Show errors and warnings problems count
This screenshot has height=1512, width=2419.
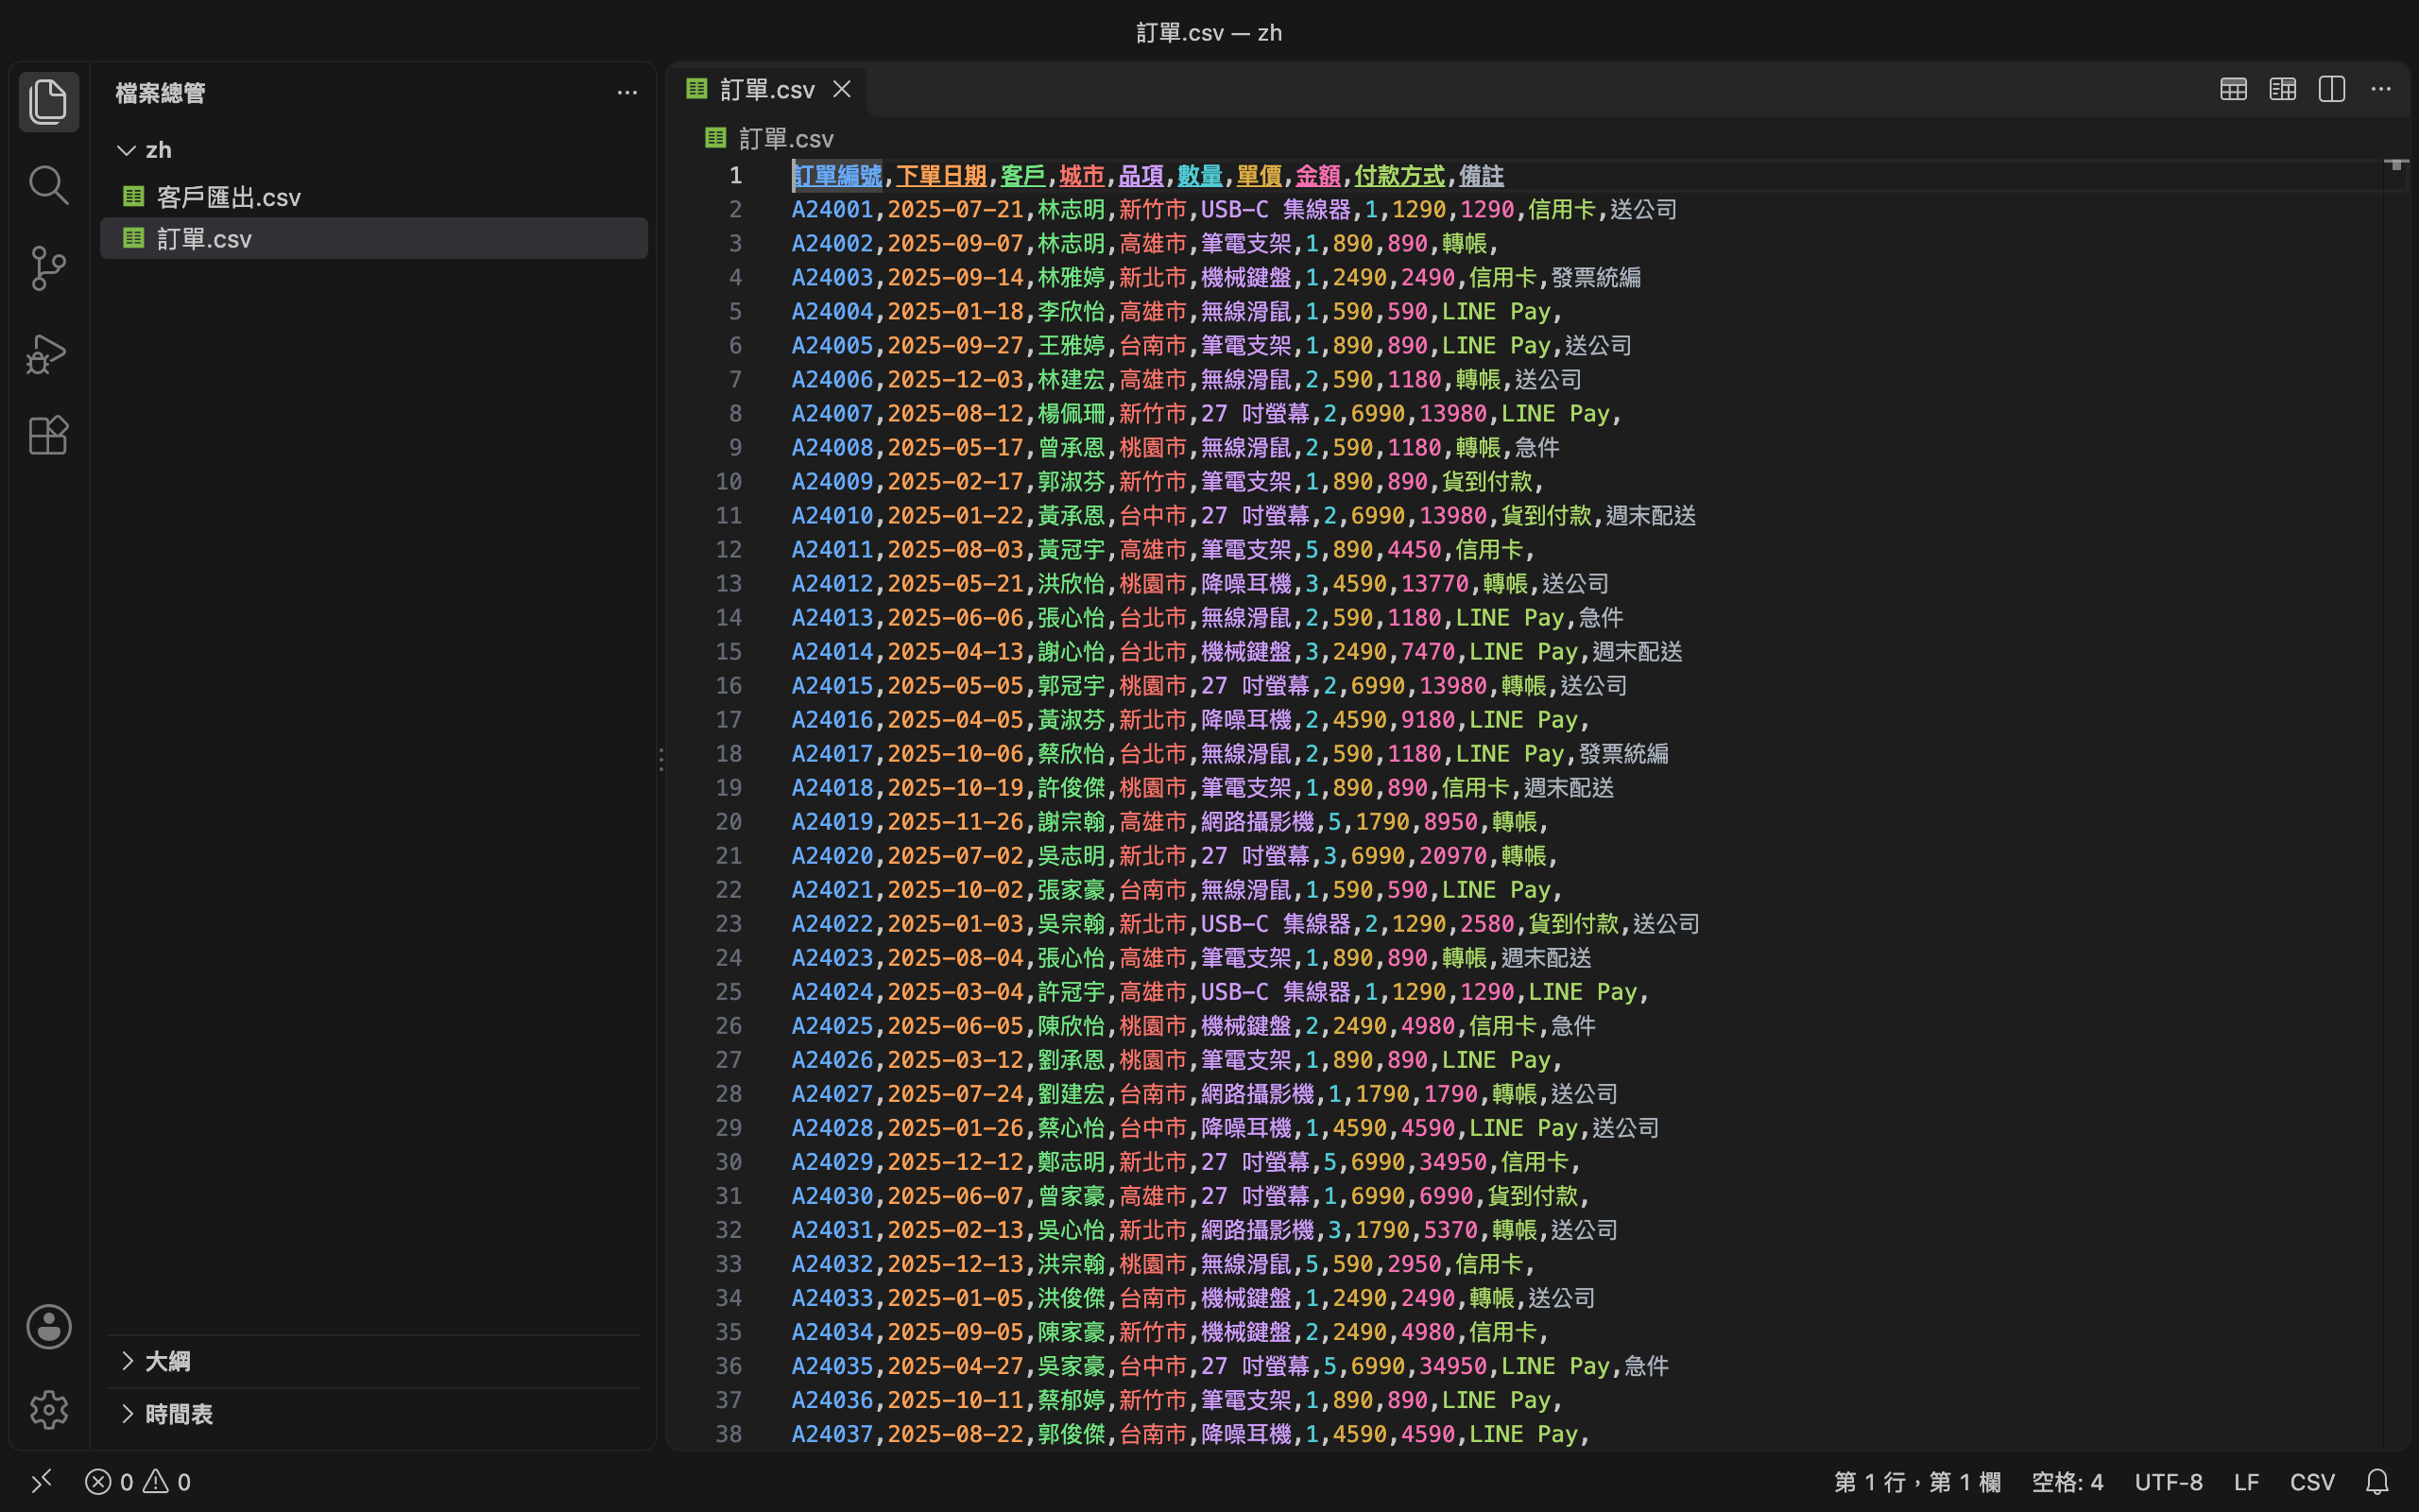coord(138,1481)
